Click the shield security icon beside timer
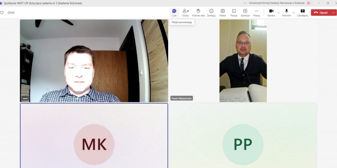Image resolution: width=337 pixels, height=168 pixels. [x=2, y=12]
